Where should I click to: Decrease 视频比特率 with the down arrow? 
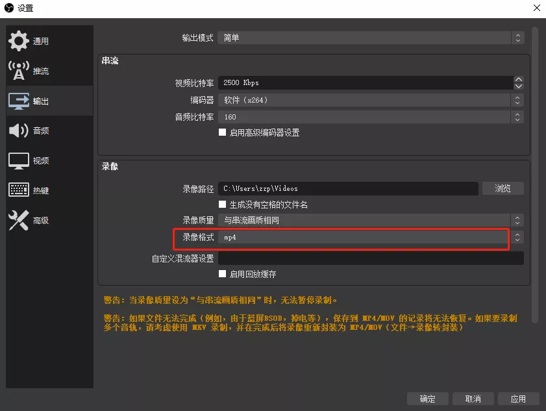click(519, 86)
